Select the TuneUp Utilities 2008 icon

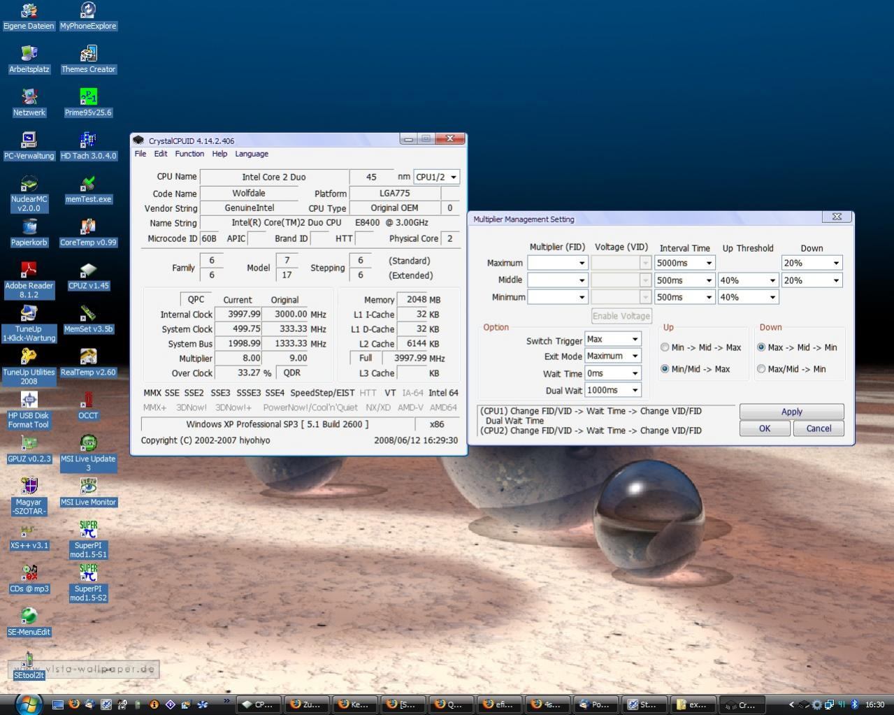[x=29, y=368]
